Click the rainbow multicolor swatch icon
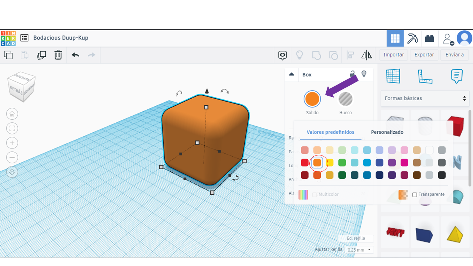 303,195
